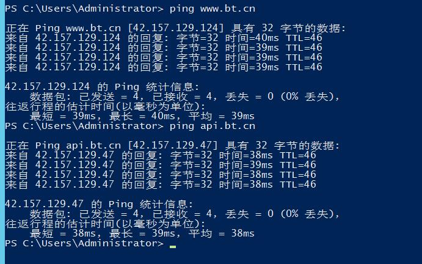Screen dimensions: 422x264
Task: Click the '最短 = 39ms' statistics value
Action: (65, 116)
